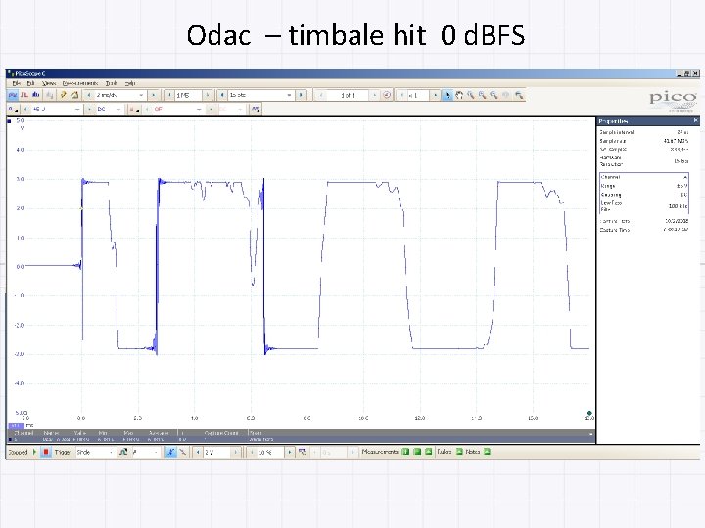Screen dimensions: 705x528
Task: Open Channel A voltage range dropdown
Action: (56, 110)
